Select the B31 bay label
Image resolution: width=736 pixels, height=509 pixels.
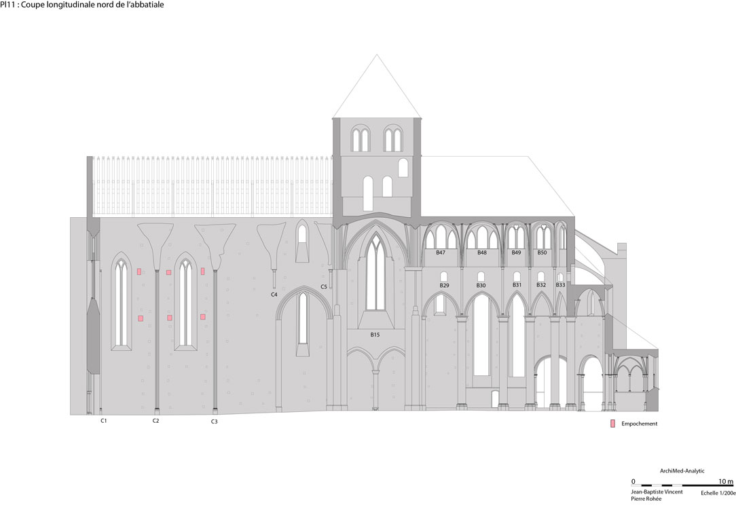517,285
